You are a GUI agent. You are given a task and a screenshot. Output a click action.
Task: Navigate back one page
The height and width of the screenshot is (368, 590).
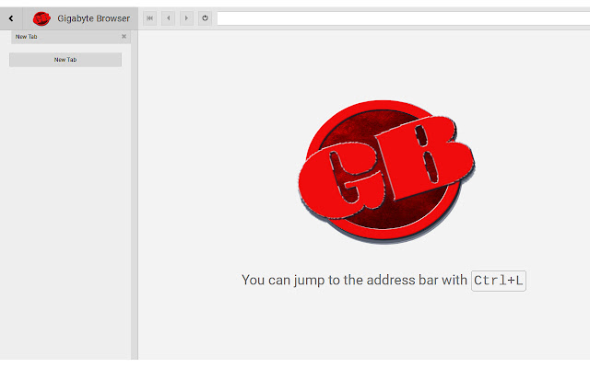(x=168, y=18)
